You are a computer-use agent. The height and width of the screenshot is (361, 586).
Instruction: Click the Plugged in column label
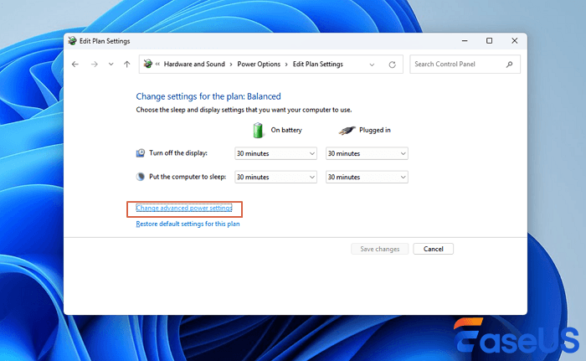pos(375,130)
